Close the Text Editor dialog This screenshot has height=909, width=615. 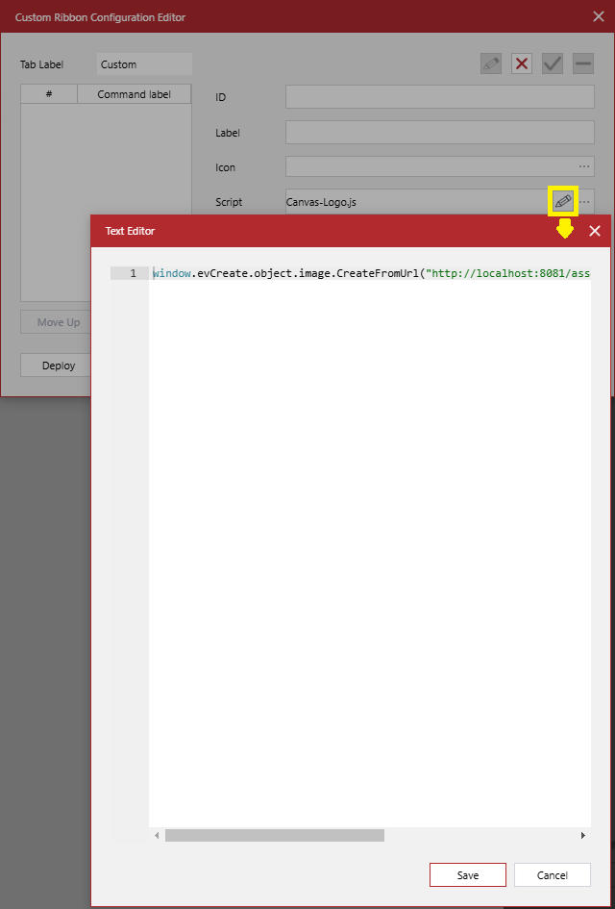[x=595, y=231]
